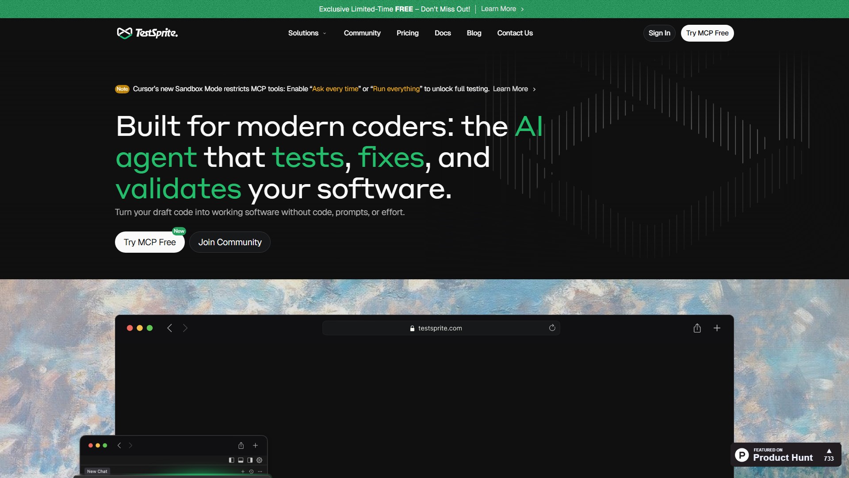Select the New Chat tab

click(x=97, y=471)
